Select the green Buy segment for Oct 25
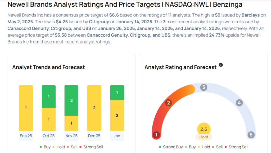The width and height of the screenshot is (271, 153). tap(49, 97)
